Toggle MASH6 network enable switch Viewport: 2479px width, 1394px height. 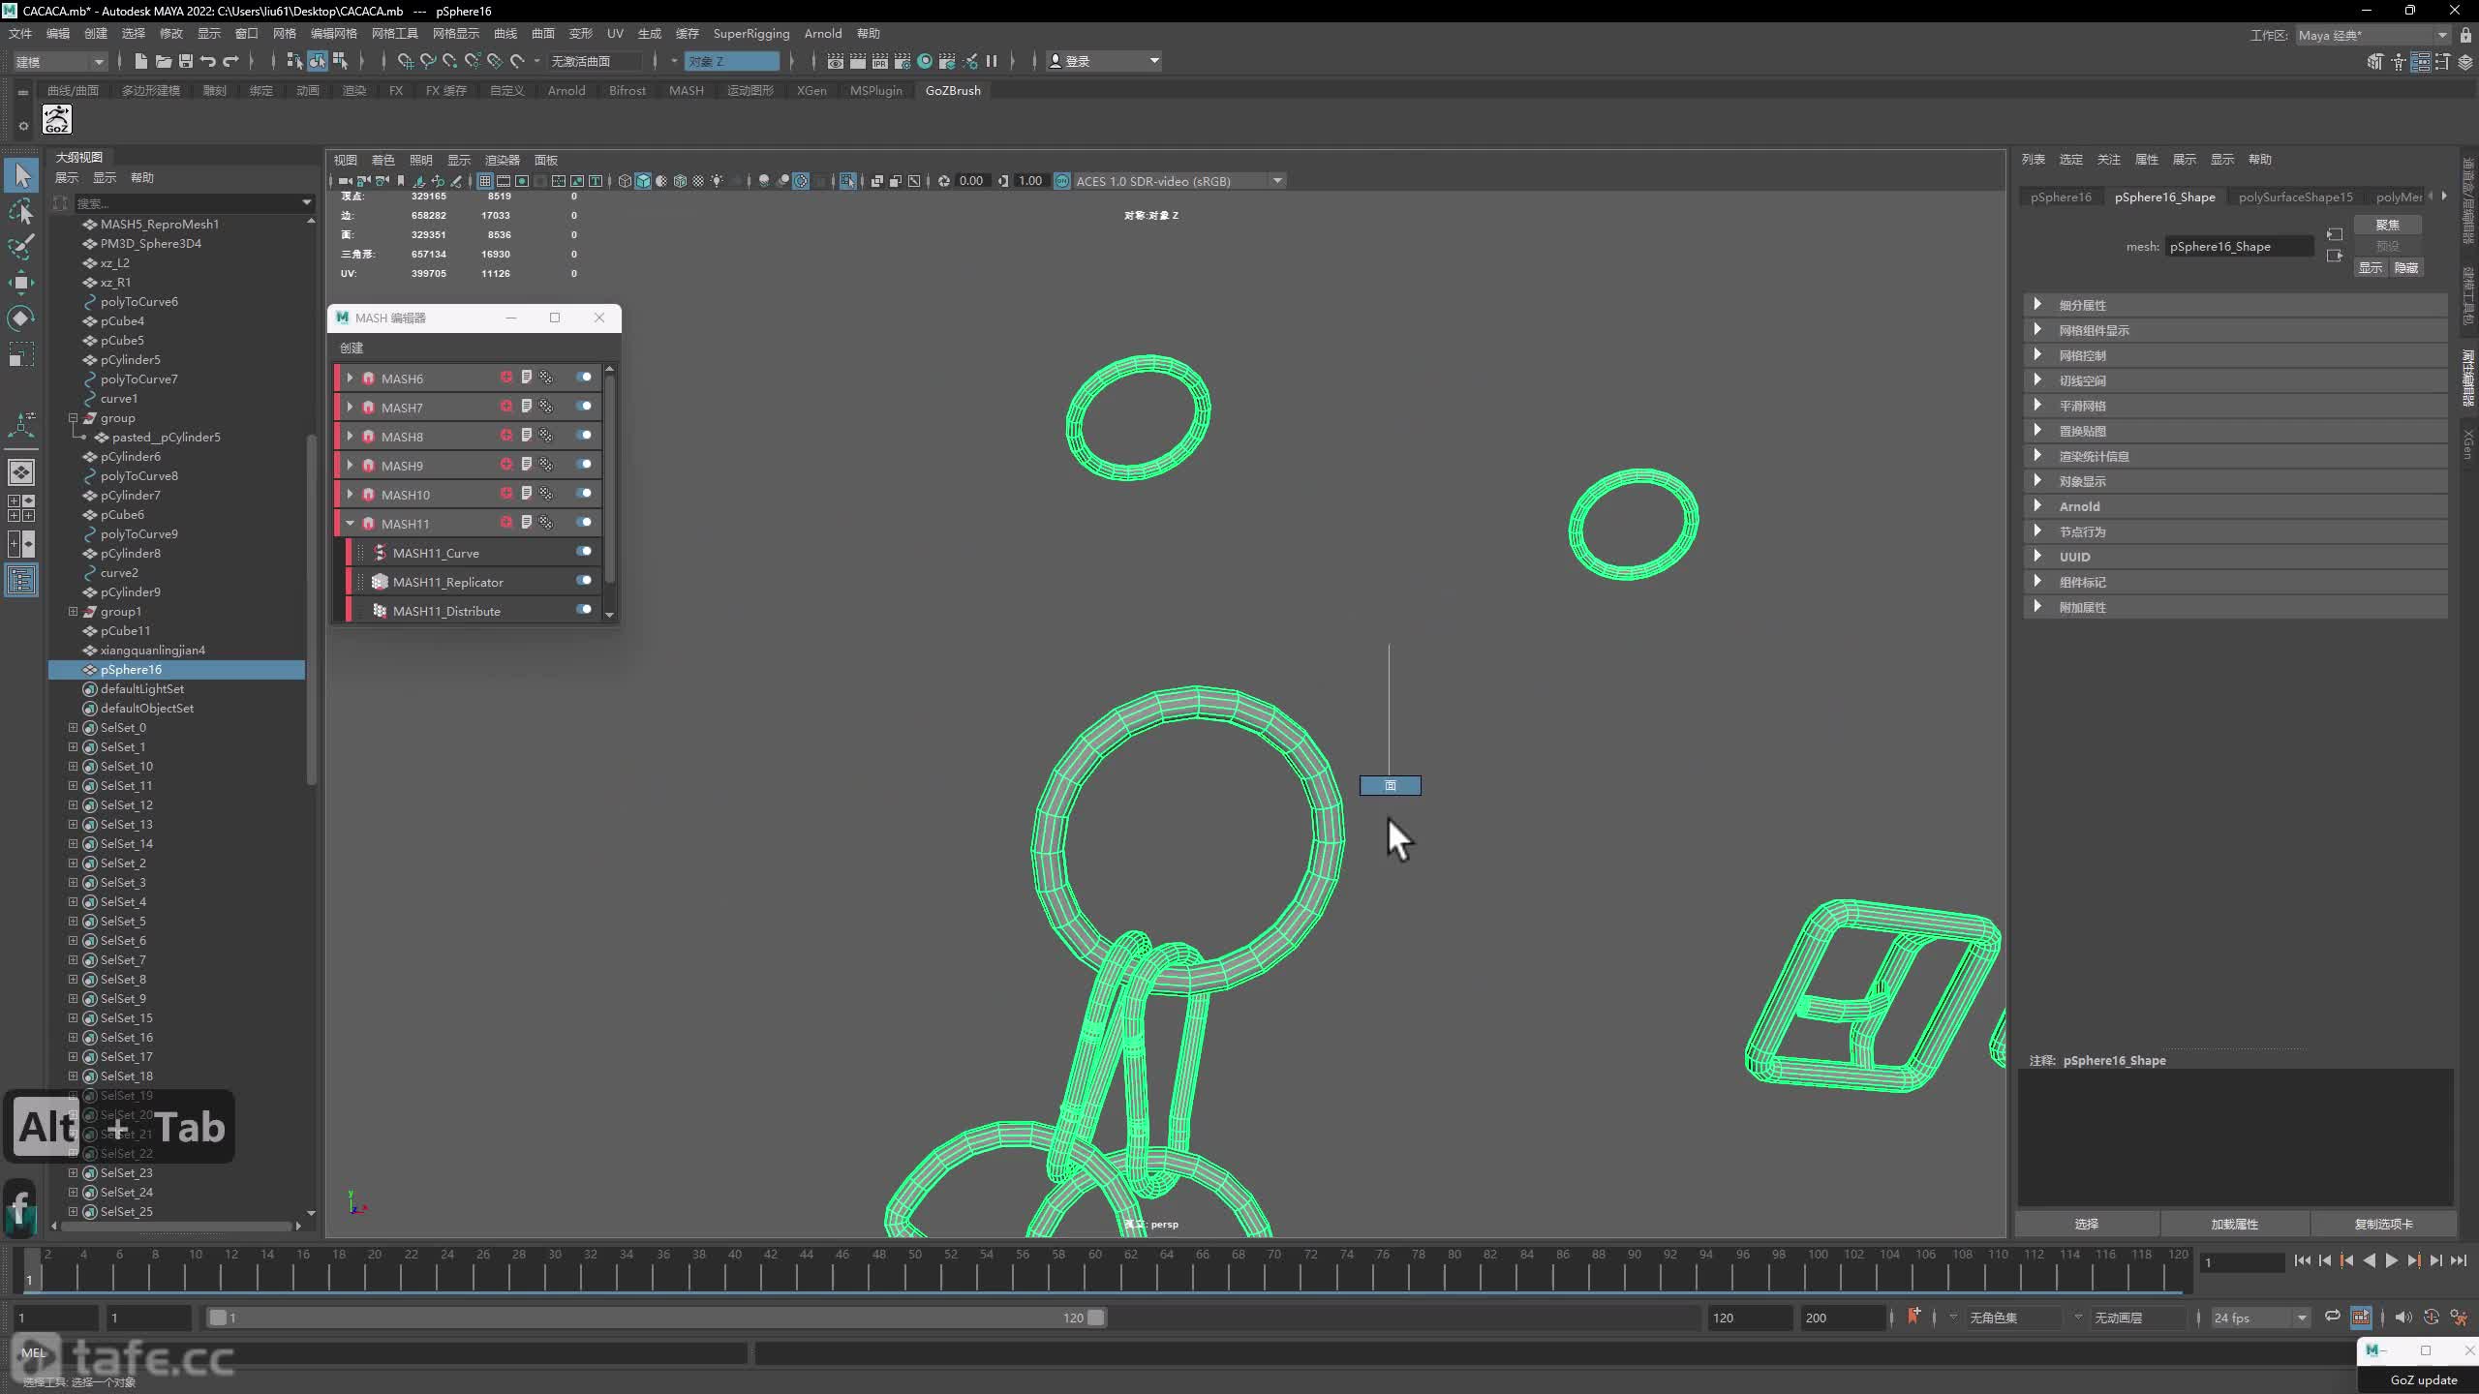pos(584,378)
